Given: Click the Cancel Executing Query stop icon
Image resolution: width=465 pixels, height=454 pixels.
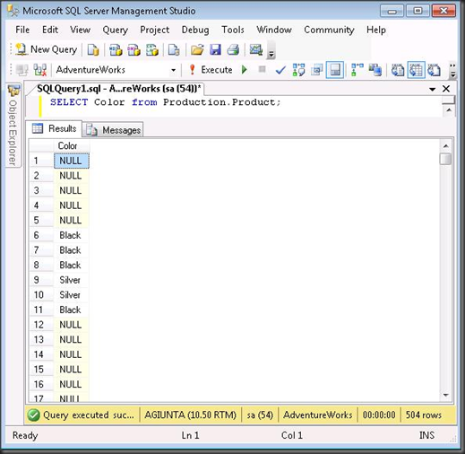Looking at the screenshot, I should [262, 70].
